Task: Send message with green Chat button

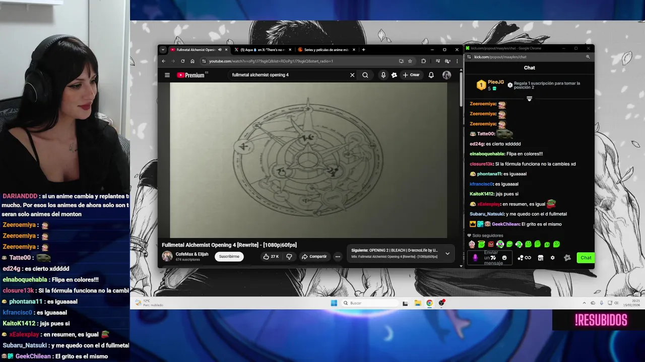Action: [586, 258]
